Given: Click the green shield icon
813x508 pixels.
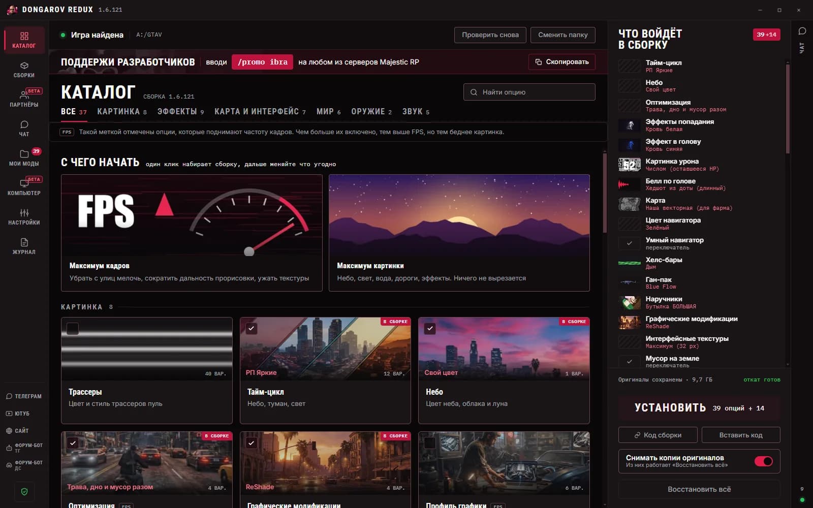Looking at the screenshot, I should [x=24, y=491].
